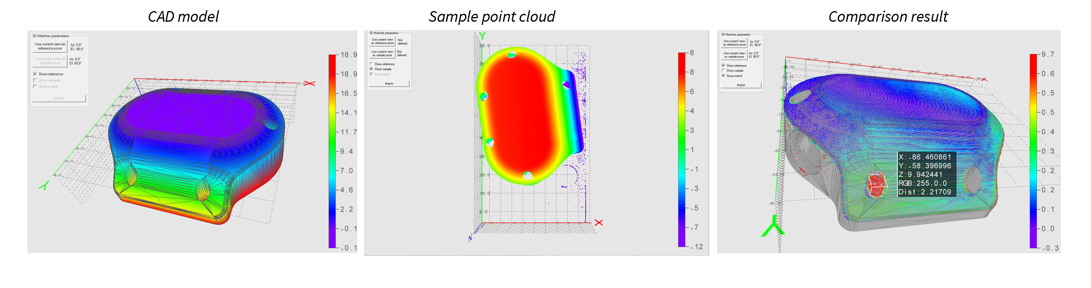Click the blue Z axis label at the heatmap grid origin
Image resolution: width=1091 pixels, height=288 pixels.
coord(470,239)
